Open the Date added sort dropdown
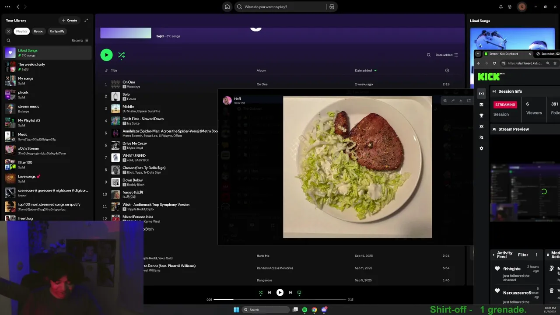The image size is (560, 315). point(447,55)
